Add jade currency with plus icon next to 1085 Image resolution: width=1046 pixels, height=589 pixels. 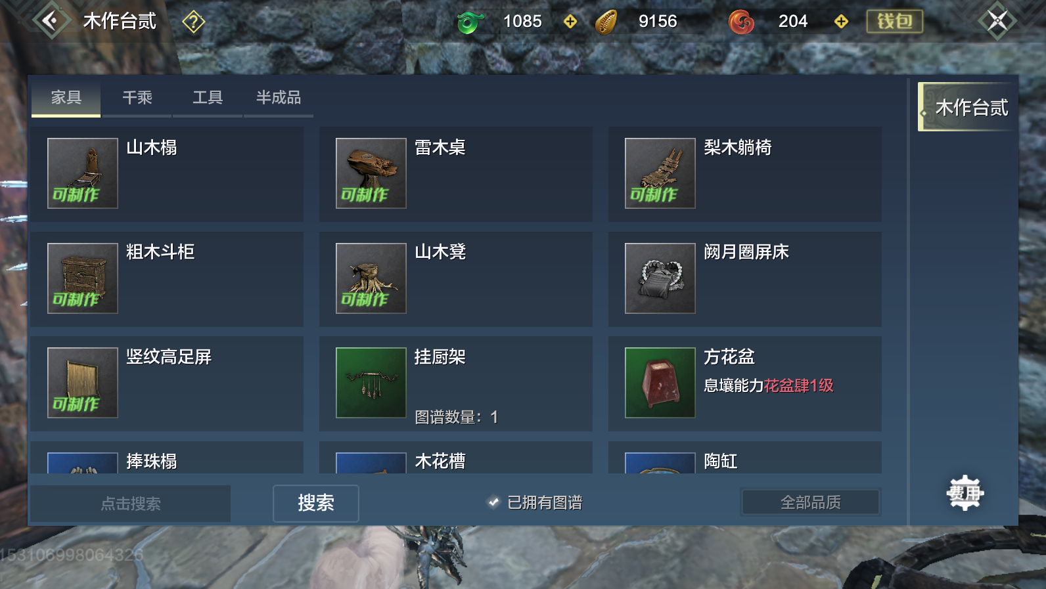(570, 22)
